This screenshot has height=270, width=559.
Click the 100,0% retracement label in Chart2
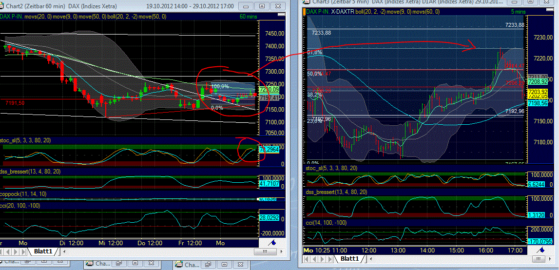220,86
